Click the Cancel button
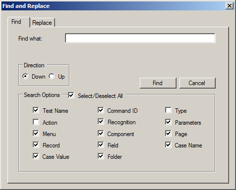Screen dimensions: 236x190 197,83
